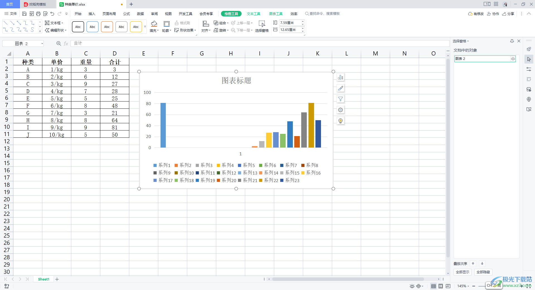Undo the last action

tap(52, 14)
